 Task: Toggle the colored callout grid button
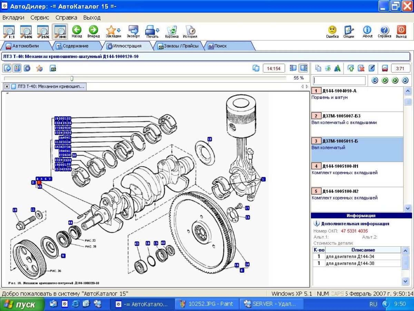pyautogui.click(x=17, y=68)
